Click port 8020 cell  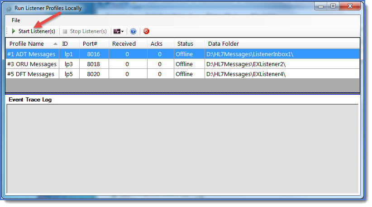(94, 74)
